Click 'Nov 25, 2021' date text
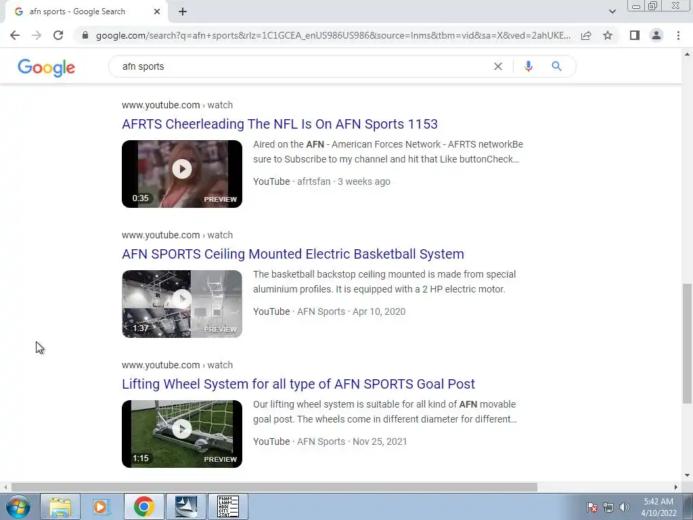This screenshot has height=520, width=693. click(x=380, y=441)
